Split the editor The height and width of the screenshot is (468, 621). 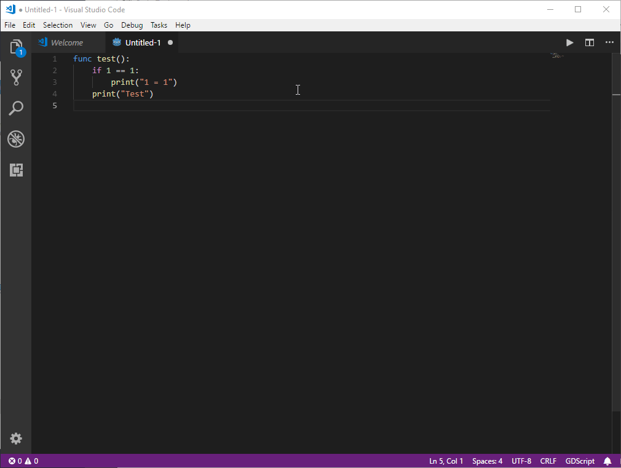point(589,42)
